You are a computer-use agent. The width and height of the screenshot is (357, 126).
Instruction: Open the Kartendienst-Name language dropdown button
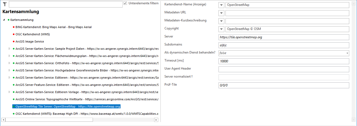[221, 5]
